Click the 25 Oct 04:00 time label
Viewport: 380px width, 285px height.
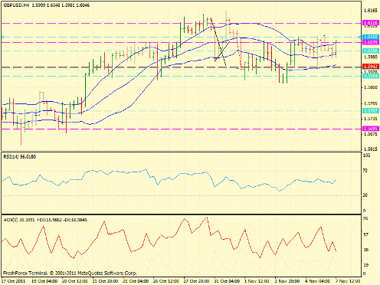136,281
